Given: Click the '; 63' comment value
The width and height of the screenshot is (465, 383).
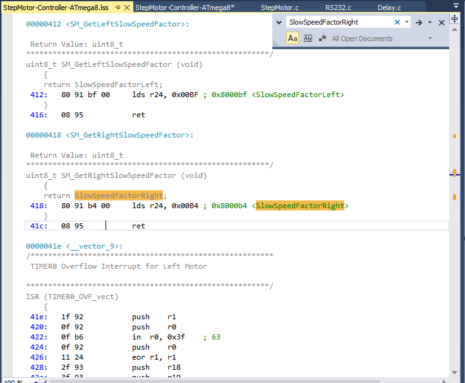Looking at the screenshot, I should [212, 337].
